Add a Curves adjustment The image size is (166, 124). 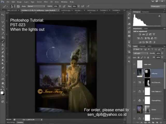(147, 34)
